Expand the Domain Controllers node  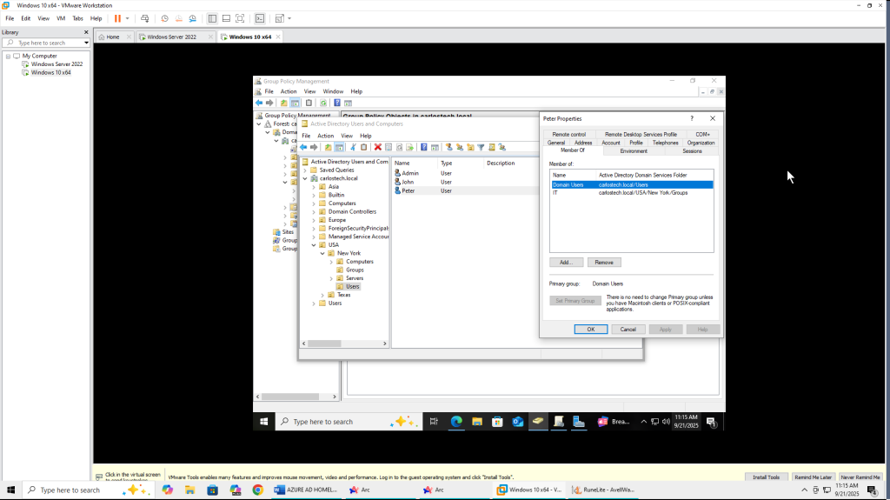pyautogui.click(x=314, y=211)
